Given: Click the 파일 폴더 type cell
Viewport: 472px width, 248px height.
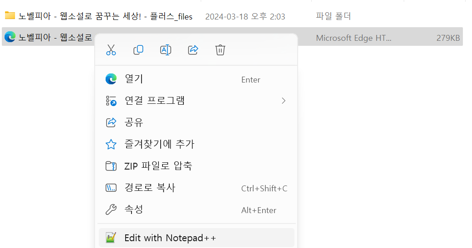Looking at the screenshot, I should click(333, 16).
